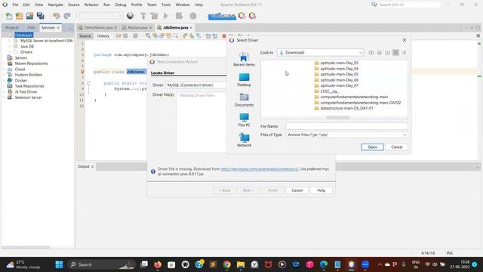Select Hudson Builders node
This screenshot has height=272, width=483.
coord(29,75)
